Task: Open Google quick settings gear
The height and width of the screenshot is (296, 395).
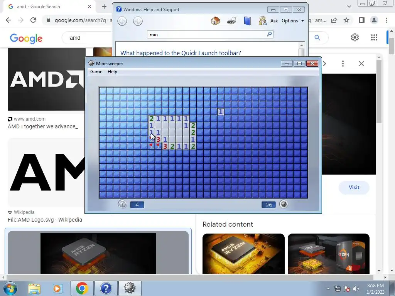Action: pos(355,37)
